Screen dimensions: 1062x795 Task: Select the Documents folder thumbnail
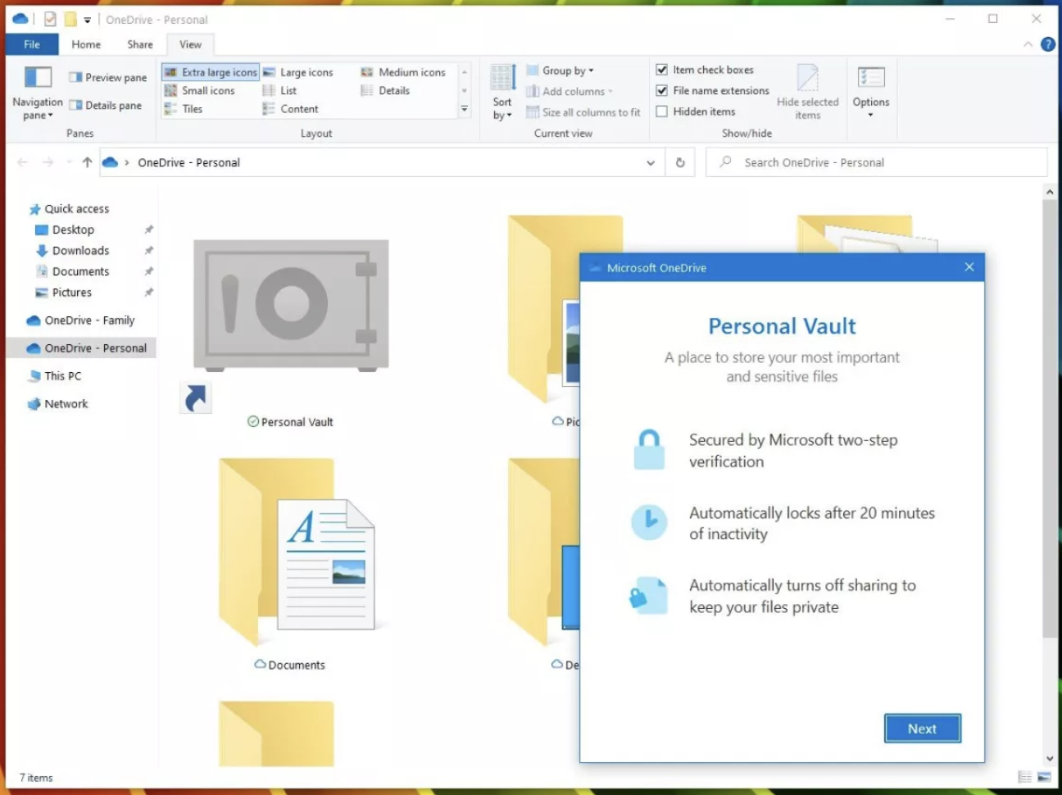pyautogui.click(x=297, y=553)
